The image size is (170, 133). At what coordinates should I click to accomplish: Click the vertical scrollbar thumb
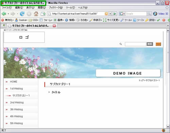(x=168, y=53)
